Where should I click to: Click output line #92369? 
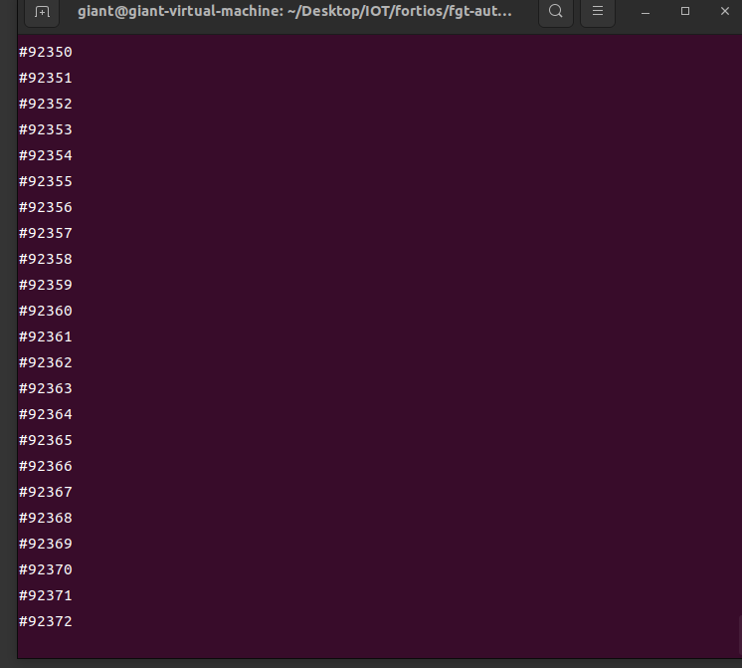[46, 544]
